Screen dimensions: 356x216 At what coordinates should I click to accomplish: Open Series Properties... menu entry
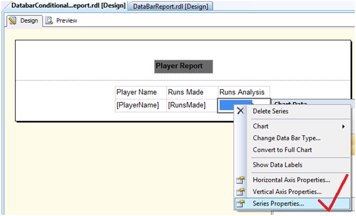click(292, 203)
